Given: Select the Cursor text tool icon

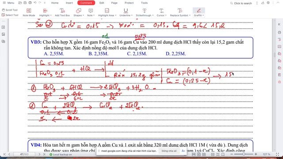Looking at the screenshot, I should [x=161, y=11].
